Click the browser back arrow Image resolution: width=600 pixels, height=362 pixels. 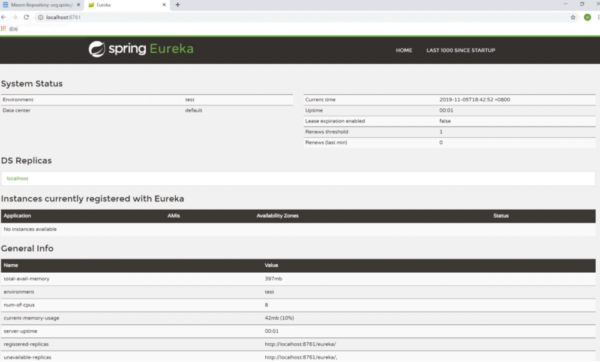4,17
